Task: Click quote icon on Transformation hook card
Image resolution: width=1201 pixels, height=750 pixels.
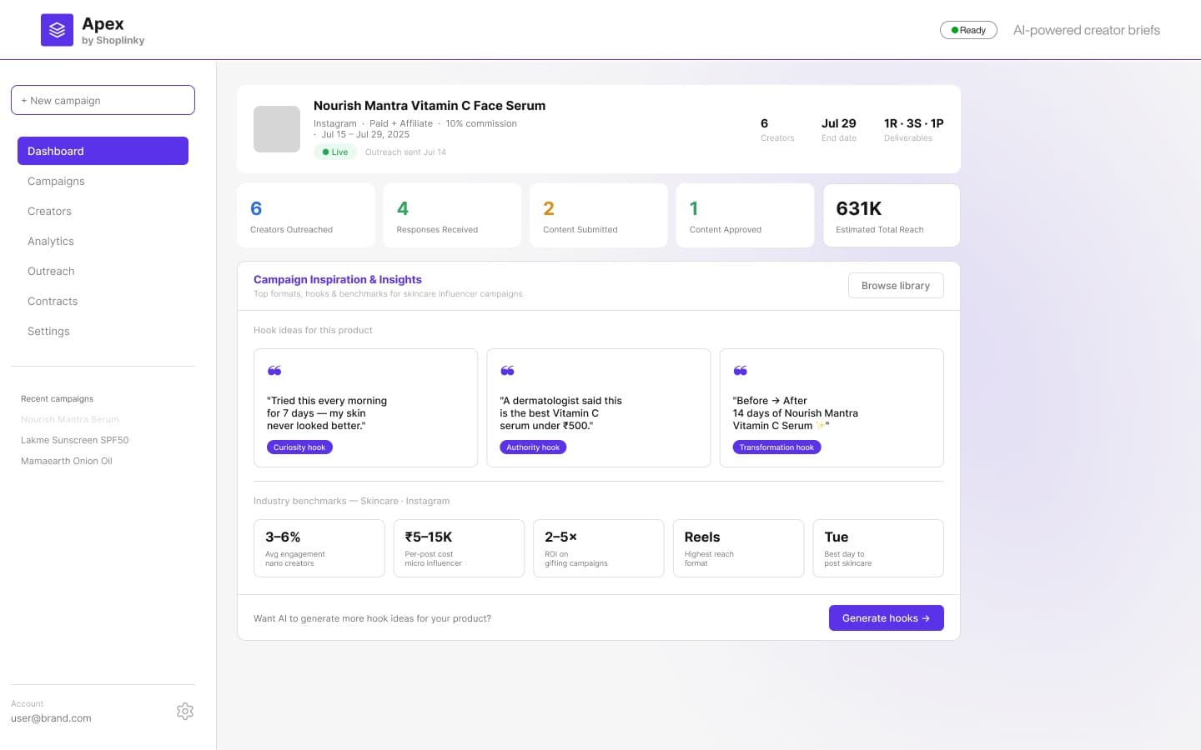Action: tap(740, 370)
